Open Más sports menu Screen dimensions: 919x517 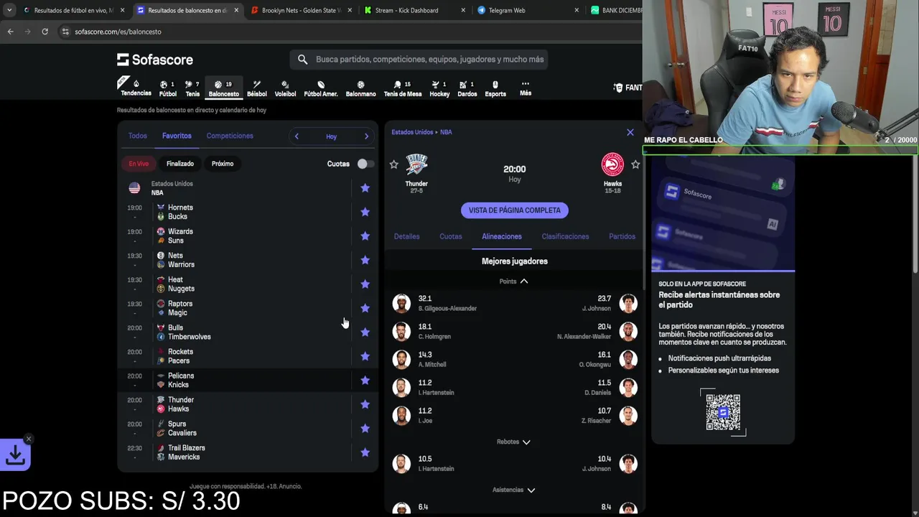(526, 88)
